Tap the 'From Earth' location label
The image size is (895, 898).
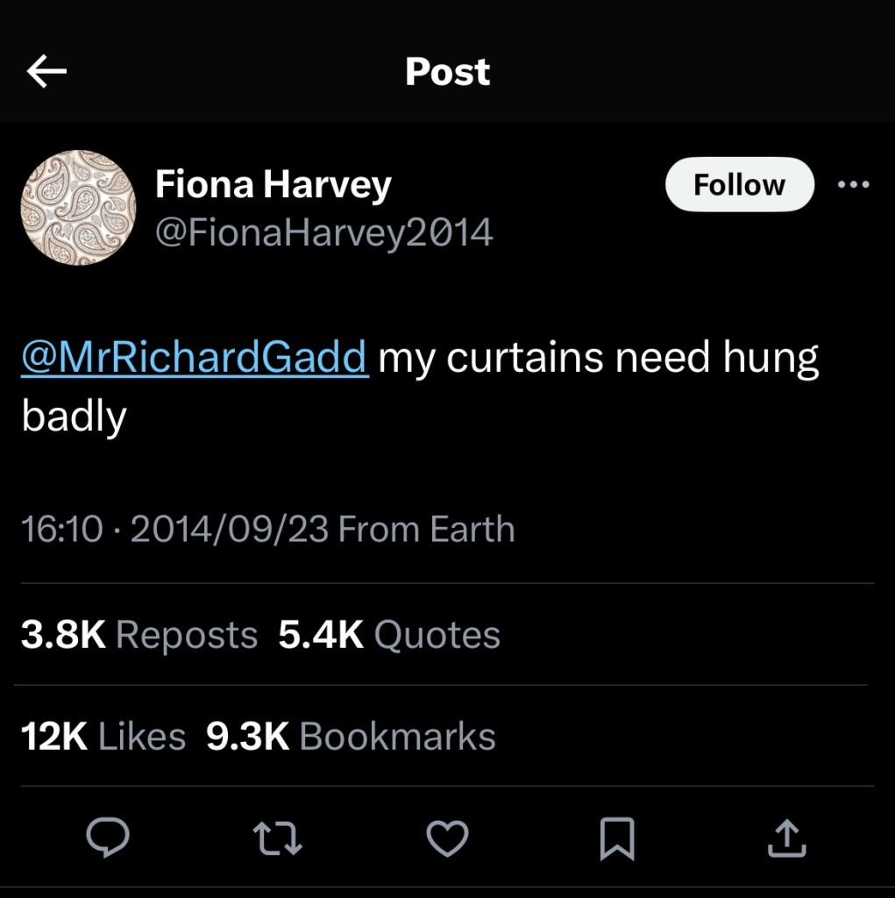[x=426, y=530]
